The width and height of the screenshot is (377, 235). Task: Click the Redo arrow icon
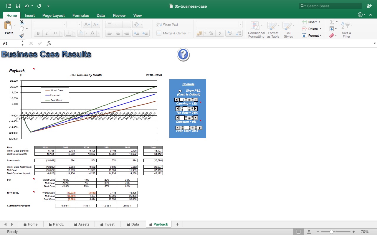point(39,6)
